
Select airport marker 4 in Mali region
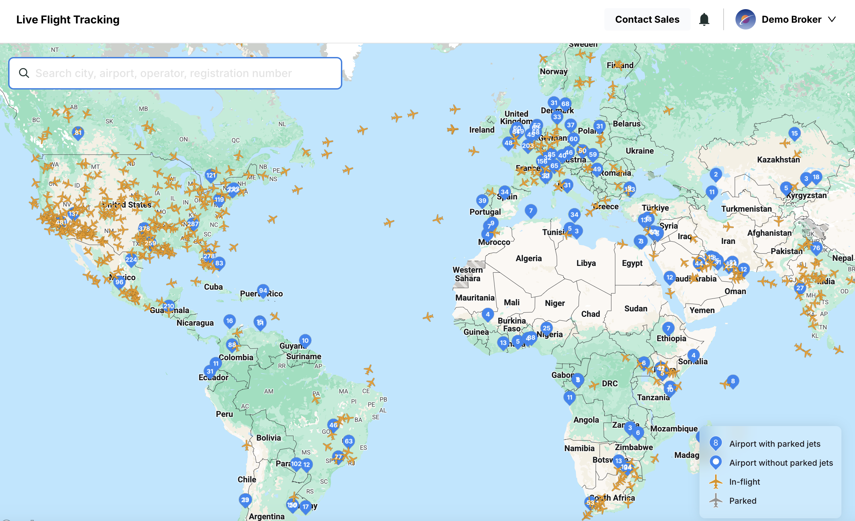488,315
